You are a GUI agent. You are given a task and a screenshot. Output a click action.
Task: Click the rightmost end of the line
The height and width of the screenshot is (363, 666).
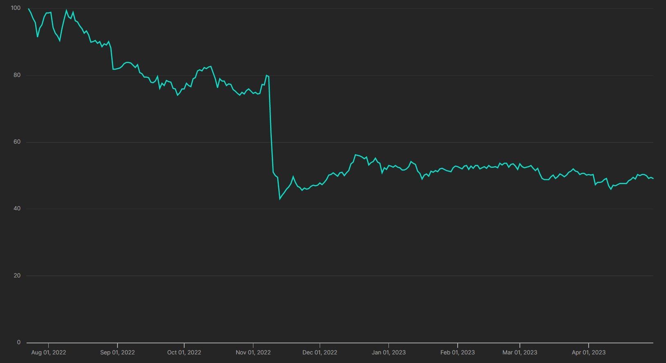pos(653,178)
